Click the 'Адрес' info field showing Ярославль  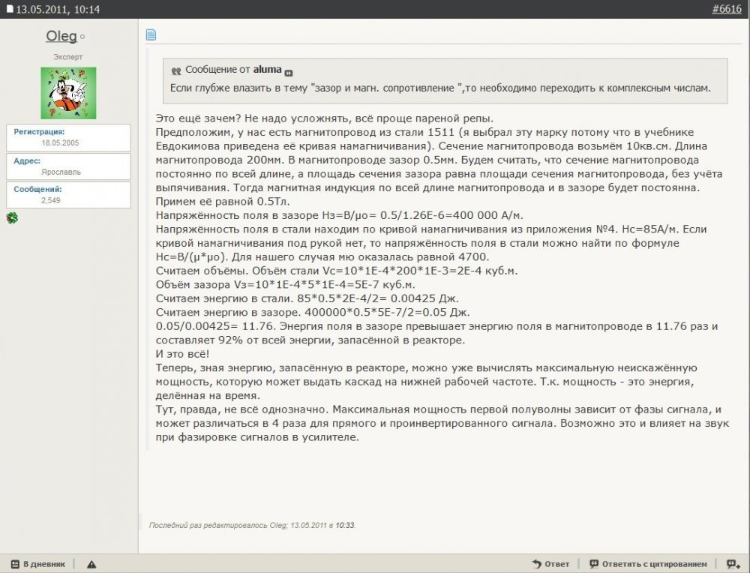[x=69, y=166]
